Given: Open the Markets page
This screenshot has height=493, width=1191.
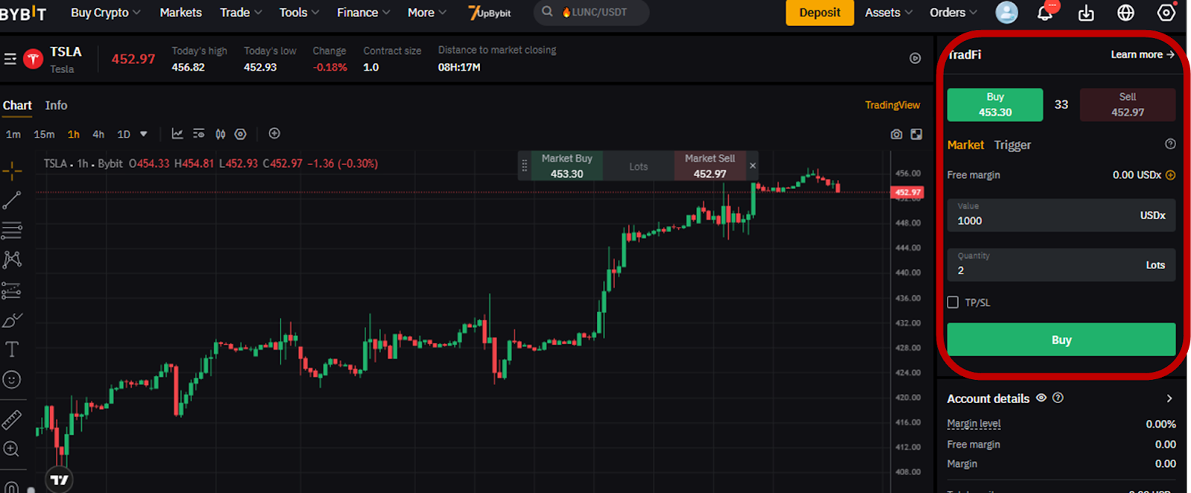Looking at the screenshot, I should pos(181,13).
